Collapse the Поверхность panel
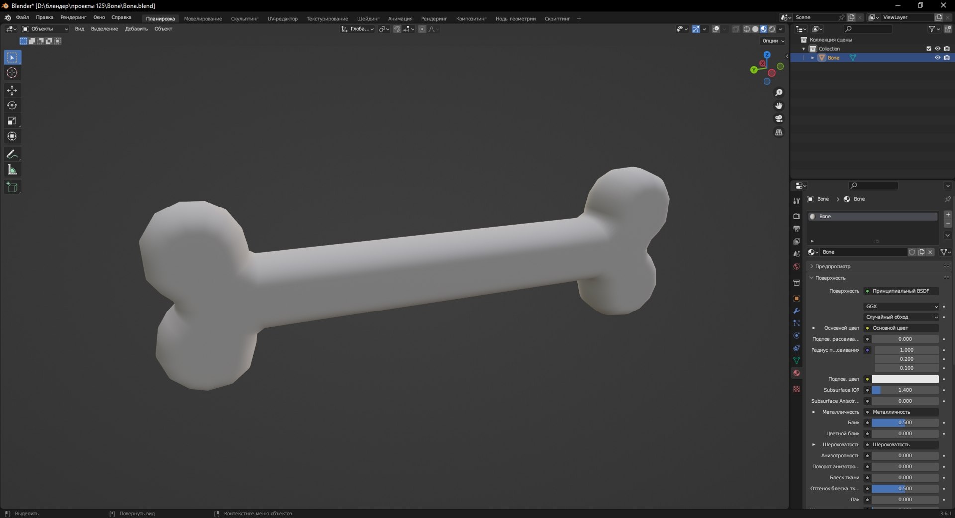The width and height of the screenshot is (955, 518). [830, 278]
